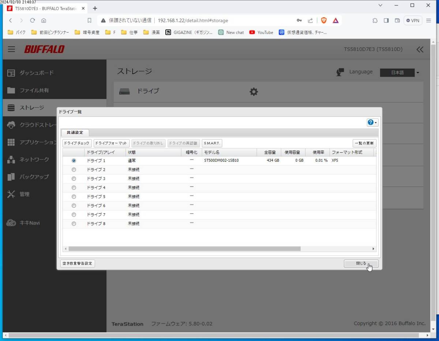Open Brave wallet icon
This screenshot has width=439, height=341.
(397, 20)
